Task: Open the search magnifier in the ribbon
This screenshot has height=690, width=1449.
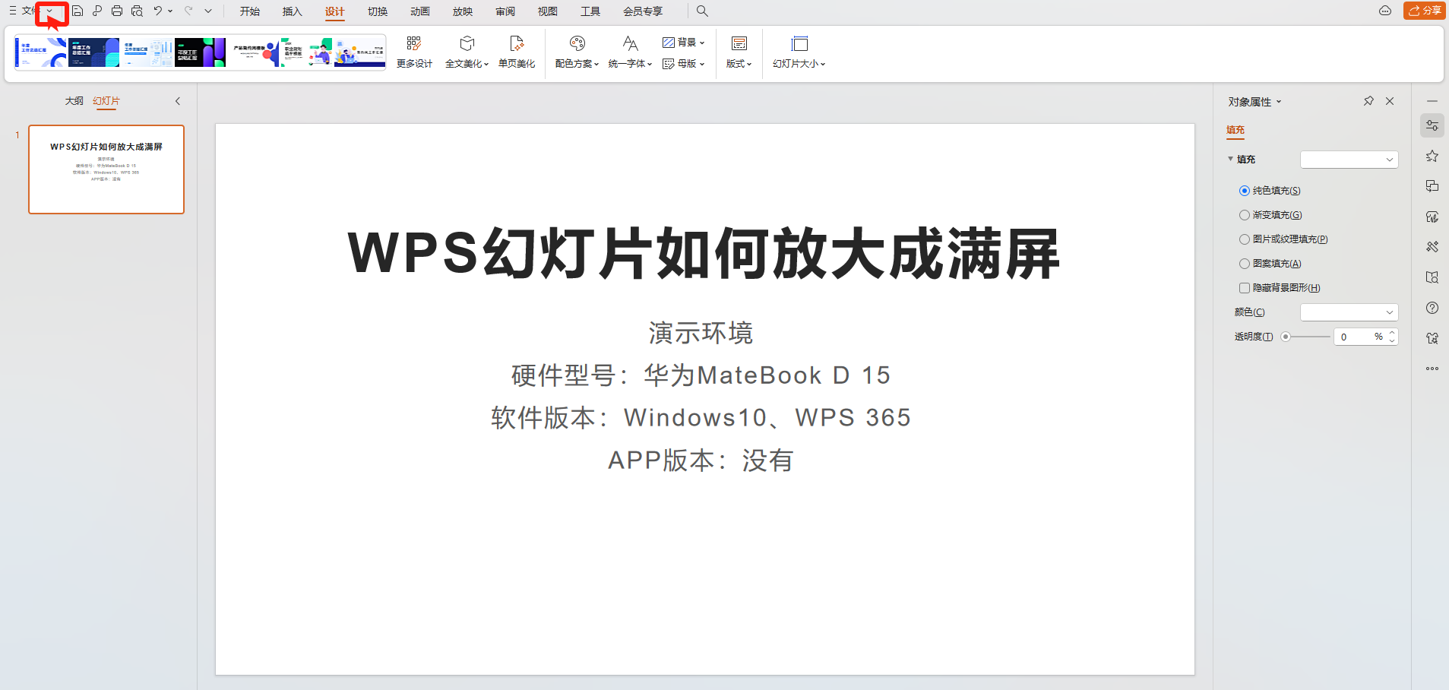Action: 702,11
